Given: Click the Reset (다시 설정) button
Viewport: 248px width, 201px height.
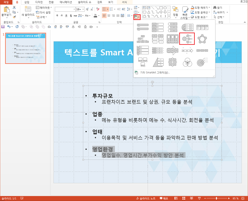Looking at the screenshot, I should click(x=43, y=12).
